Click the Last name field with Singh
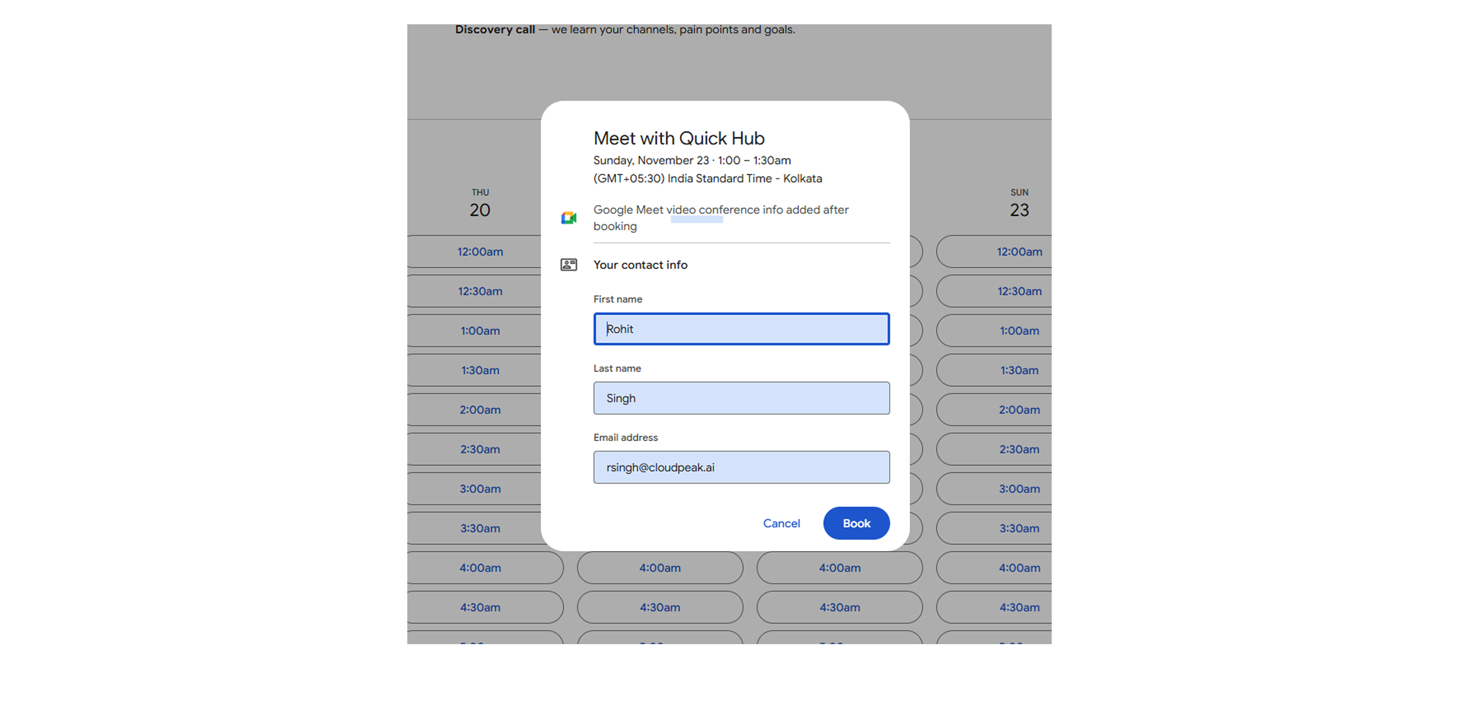The width and height of the screenshot is (1459, 713). [741, 398]
